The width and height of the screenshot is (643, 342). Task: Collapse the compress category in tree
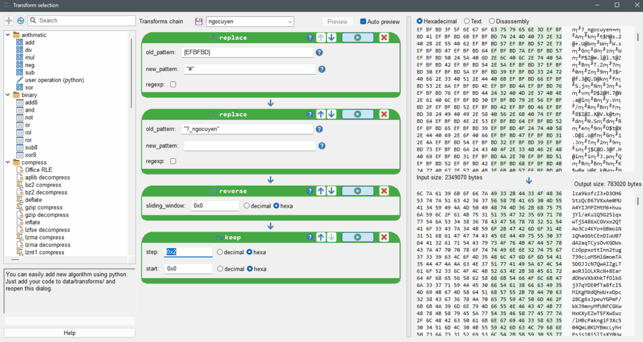[x=8, y=163]
